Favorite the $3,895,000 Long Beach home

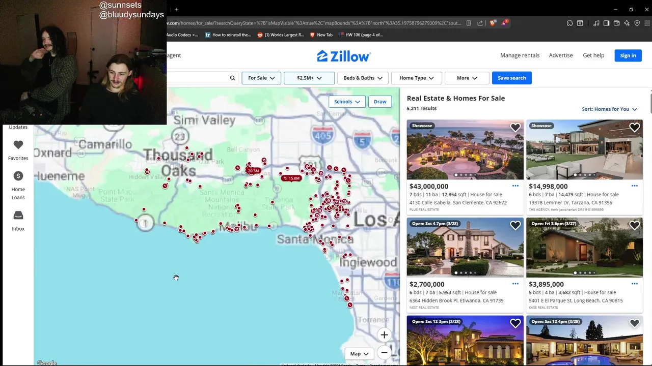click(634, 225)
